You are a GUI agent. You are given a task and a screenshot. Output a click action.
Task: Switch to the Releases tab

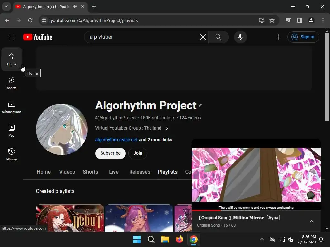pos(140,172)
